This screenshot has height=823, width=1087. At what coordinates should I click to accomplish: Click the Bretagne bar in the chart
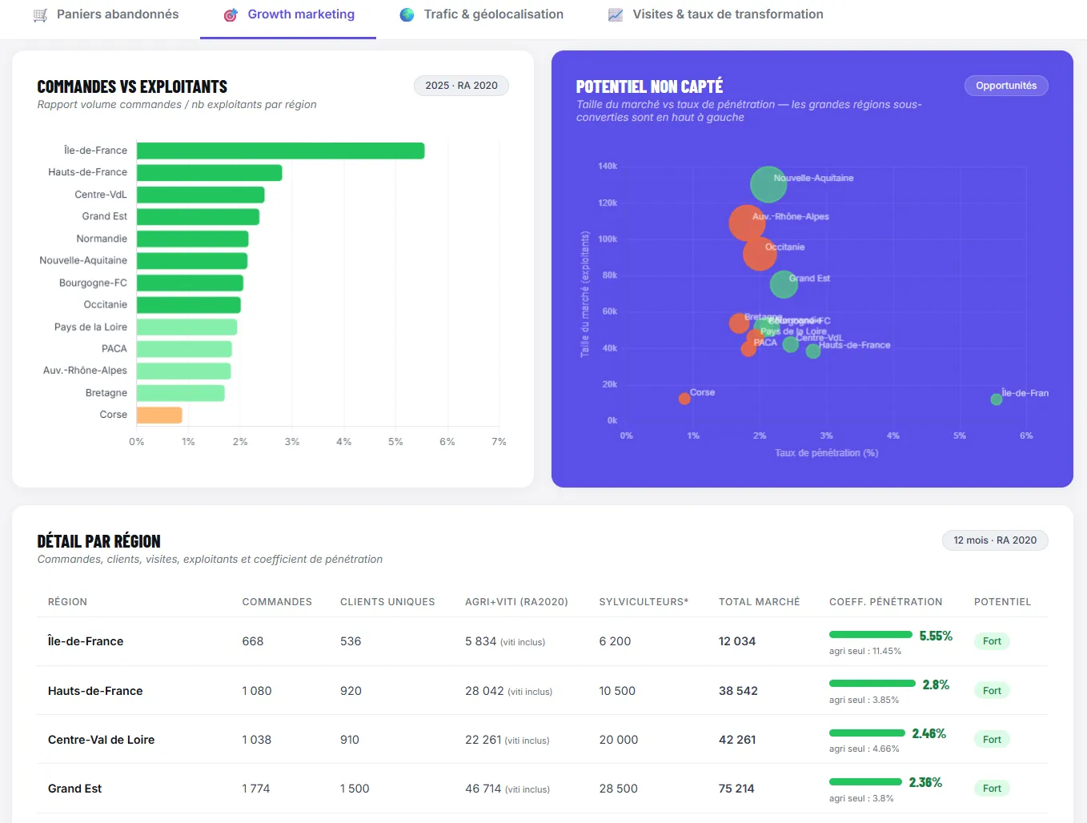pyautogui.click(x=181, y=393)
